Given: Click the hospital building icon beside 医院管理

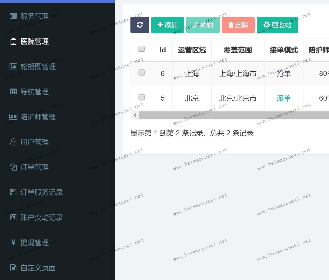Looking at the screenshot, I should point(13,41).
